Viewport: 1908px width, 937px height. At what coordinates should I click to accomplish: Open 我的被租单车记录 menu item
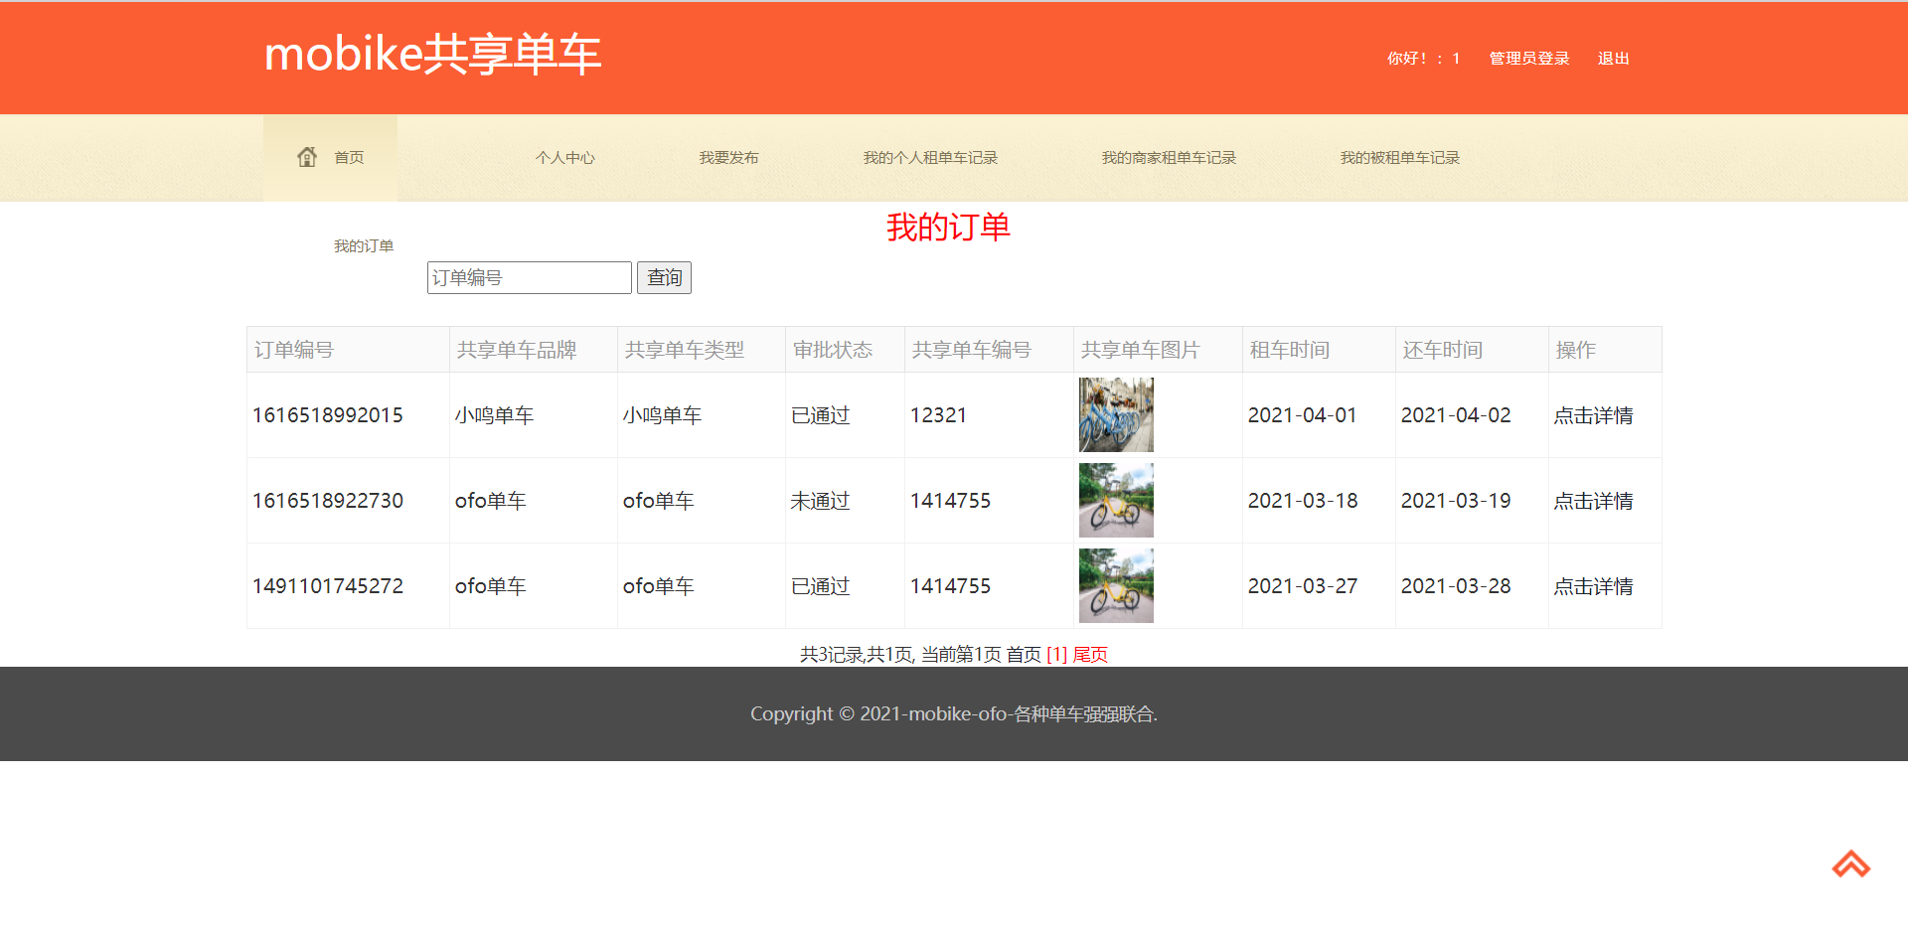[1399, 158]
